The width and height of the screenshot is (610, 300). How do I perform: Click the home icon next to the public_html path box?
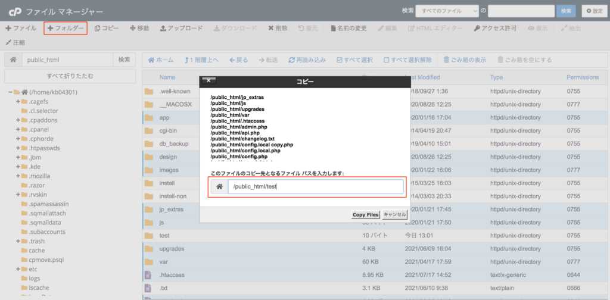pos(13,60)
